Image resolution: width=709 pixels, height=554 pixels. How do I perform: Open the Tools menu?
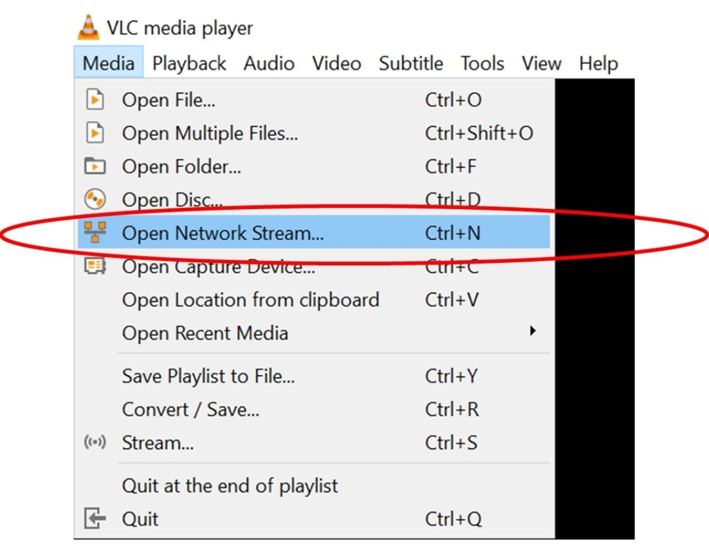(x=483, y=63)
